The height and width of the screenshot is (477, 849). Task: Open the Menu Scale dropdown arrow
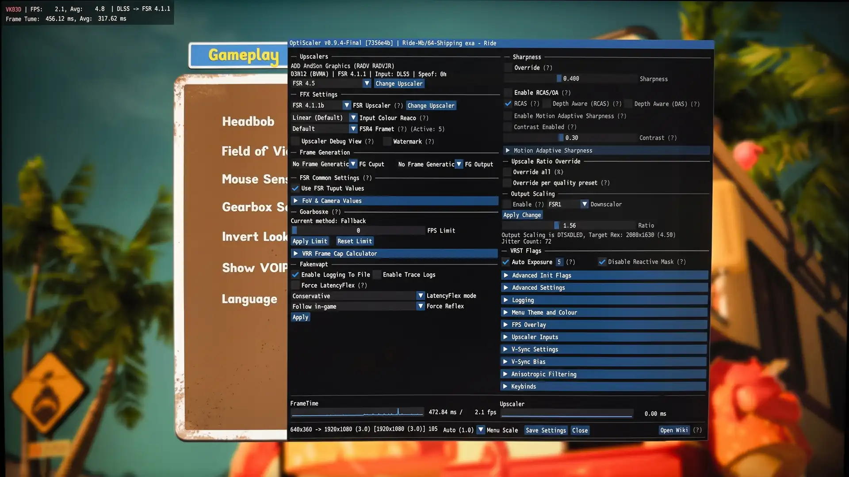tap(481, 430)
